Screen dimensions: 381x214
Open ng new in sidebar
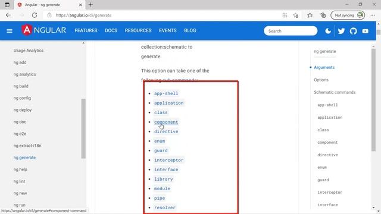coord(20,193)
